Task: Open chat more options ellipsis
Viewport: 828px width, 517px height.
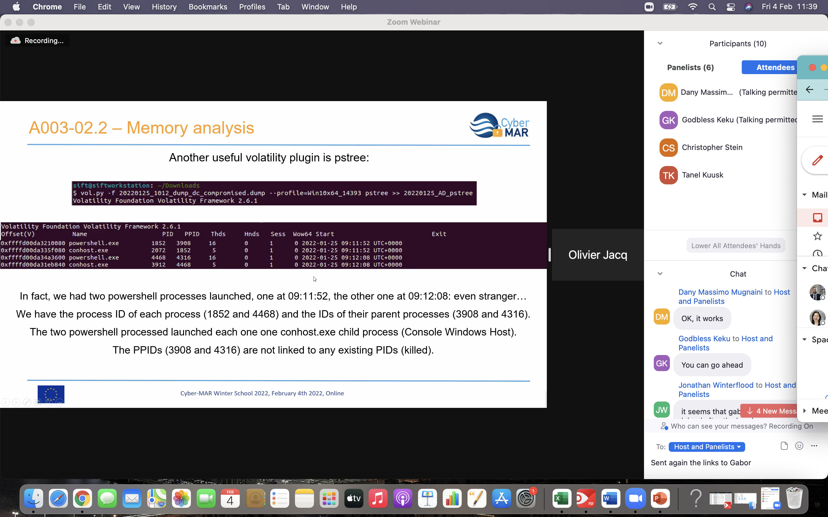Action: (x=814, y=445)
